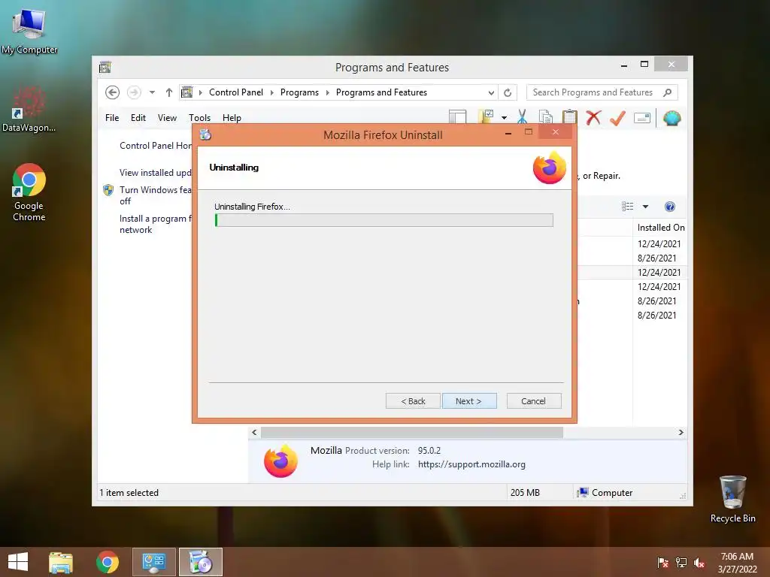Click the Firefox logo in uninstall dialog header
Image resolution: width=770 pixels, height=577 pixels.
(x=550, y=168)
